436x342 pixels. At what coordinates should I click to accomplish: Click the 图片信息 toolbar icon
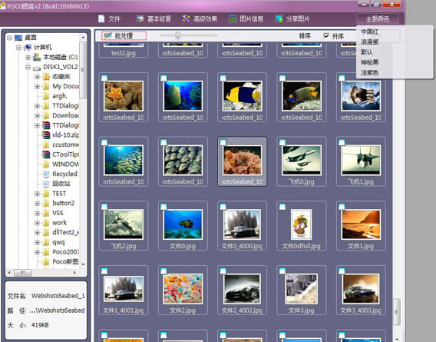pyautogui.click(x=233, y=18)
